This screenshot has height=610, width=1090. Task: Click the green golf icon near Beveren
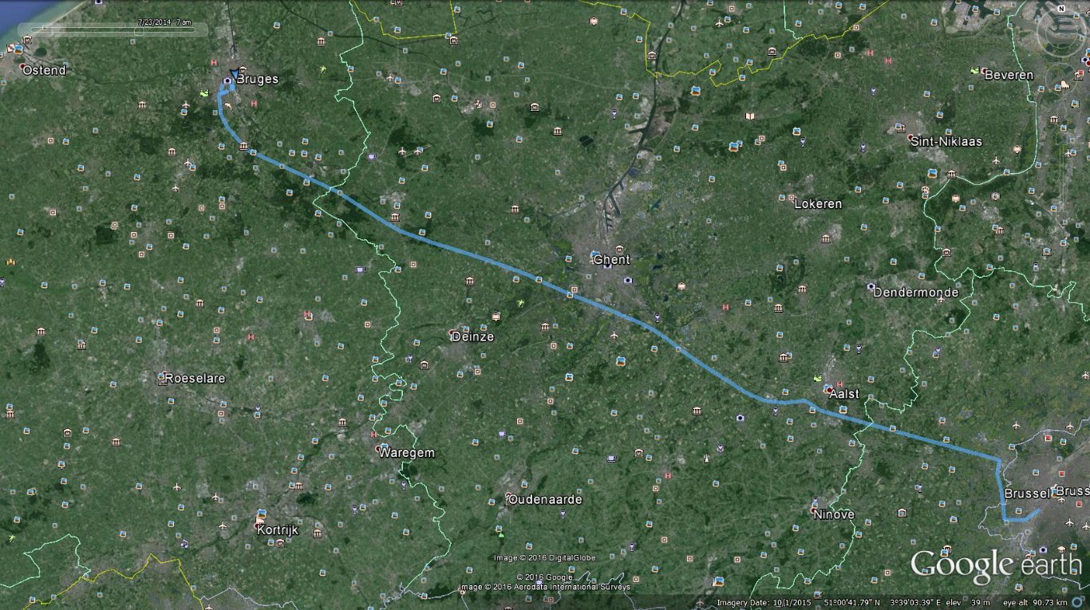tap(974, 71)
